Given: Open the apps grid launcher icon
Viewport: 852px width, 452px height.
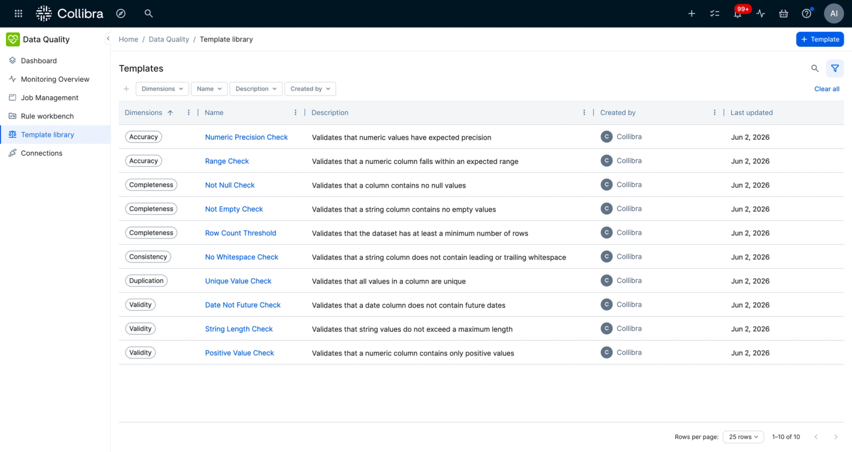Looking at the screenshot, I should pos(18,13).
